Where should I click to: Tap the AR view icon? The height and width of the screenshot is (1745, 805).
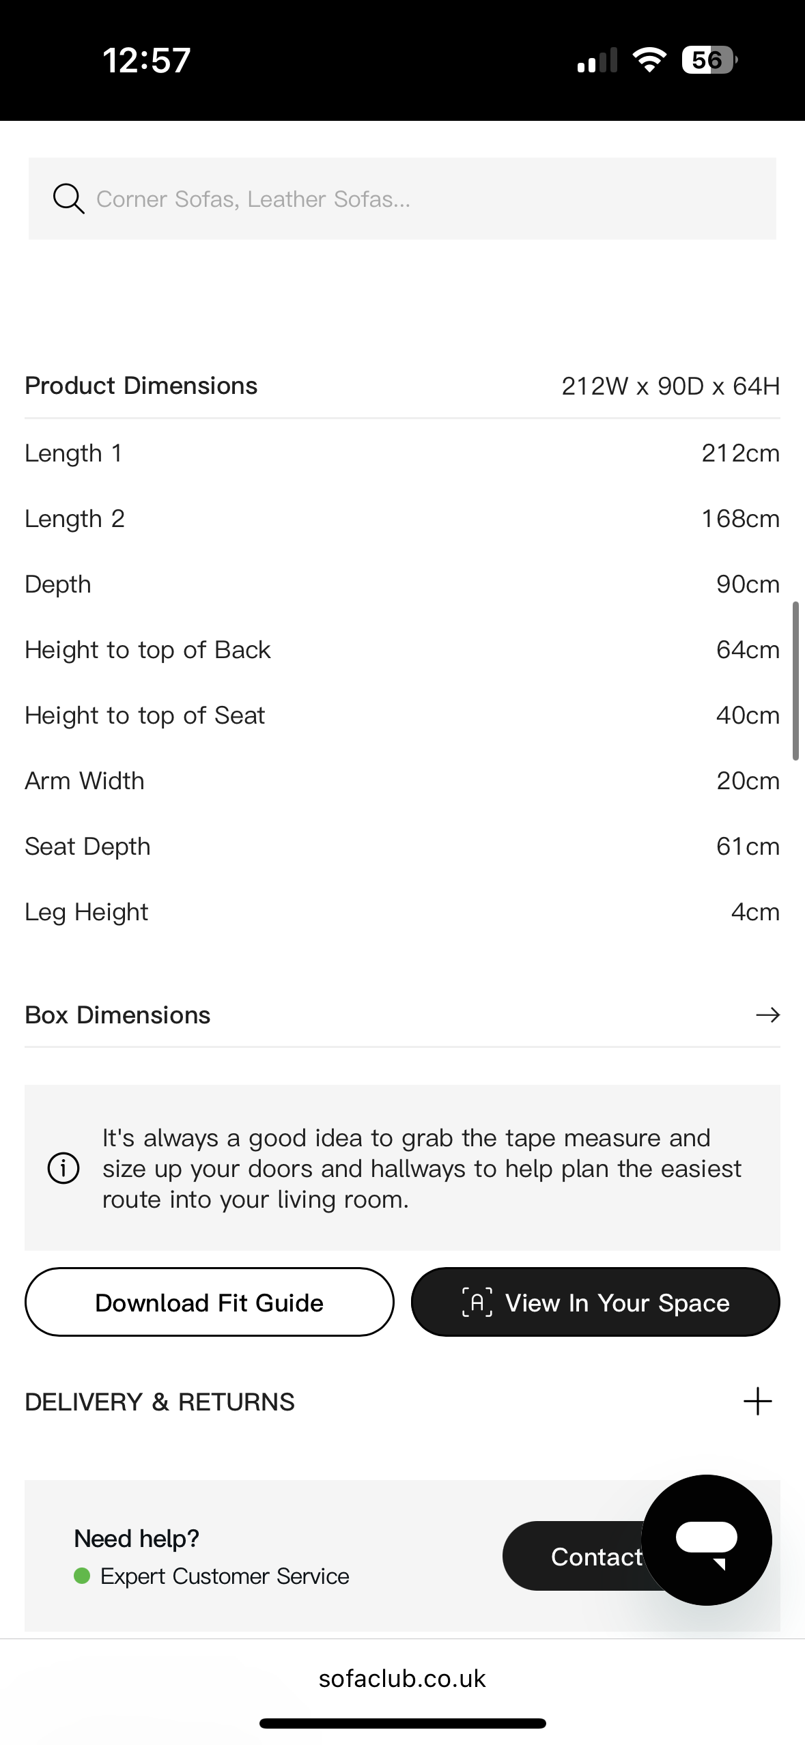pyautogui.click(x=477, y=1302)
